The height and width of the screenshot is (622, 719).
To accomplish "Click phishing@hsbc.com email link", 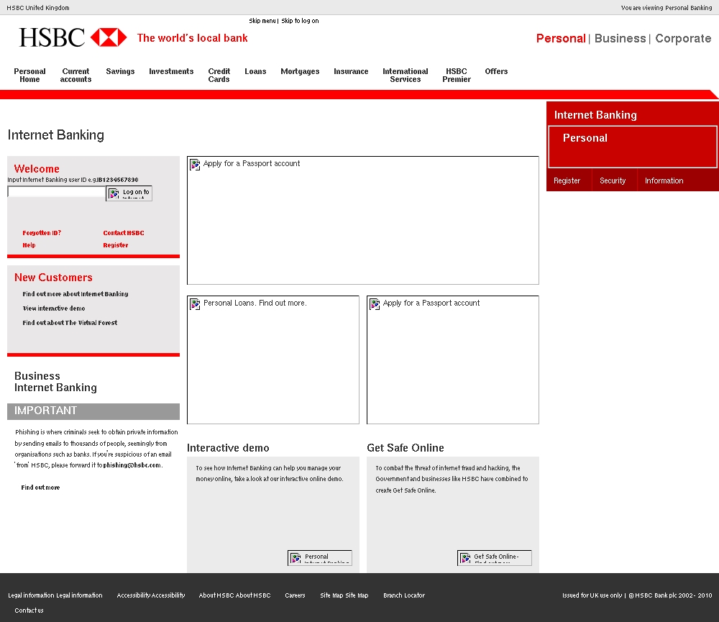I will click(x=132, y=465).
